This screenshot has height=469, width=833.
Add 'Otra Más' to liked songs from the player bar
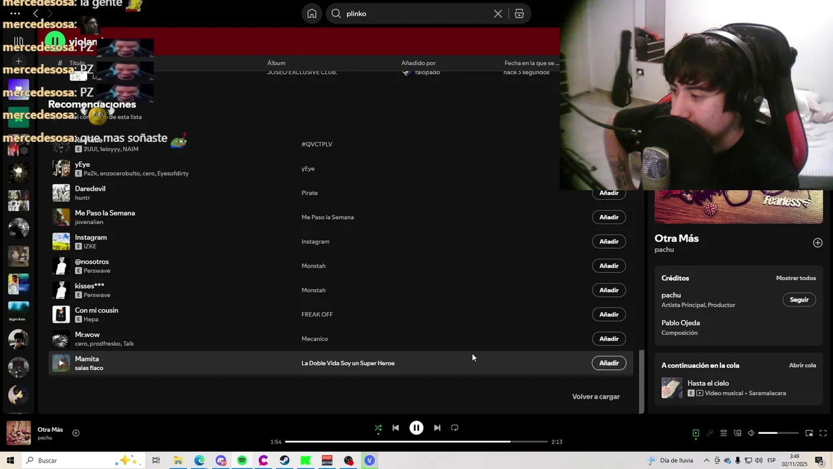pyautogui.click(x=75, y=433)
